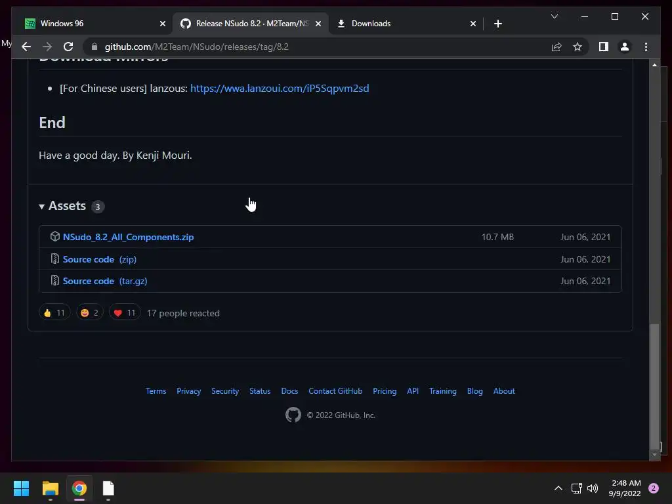Click the address bar URL
672x504 pixels.
[x=197, y=47]
